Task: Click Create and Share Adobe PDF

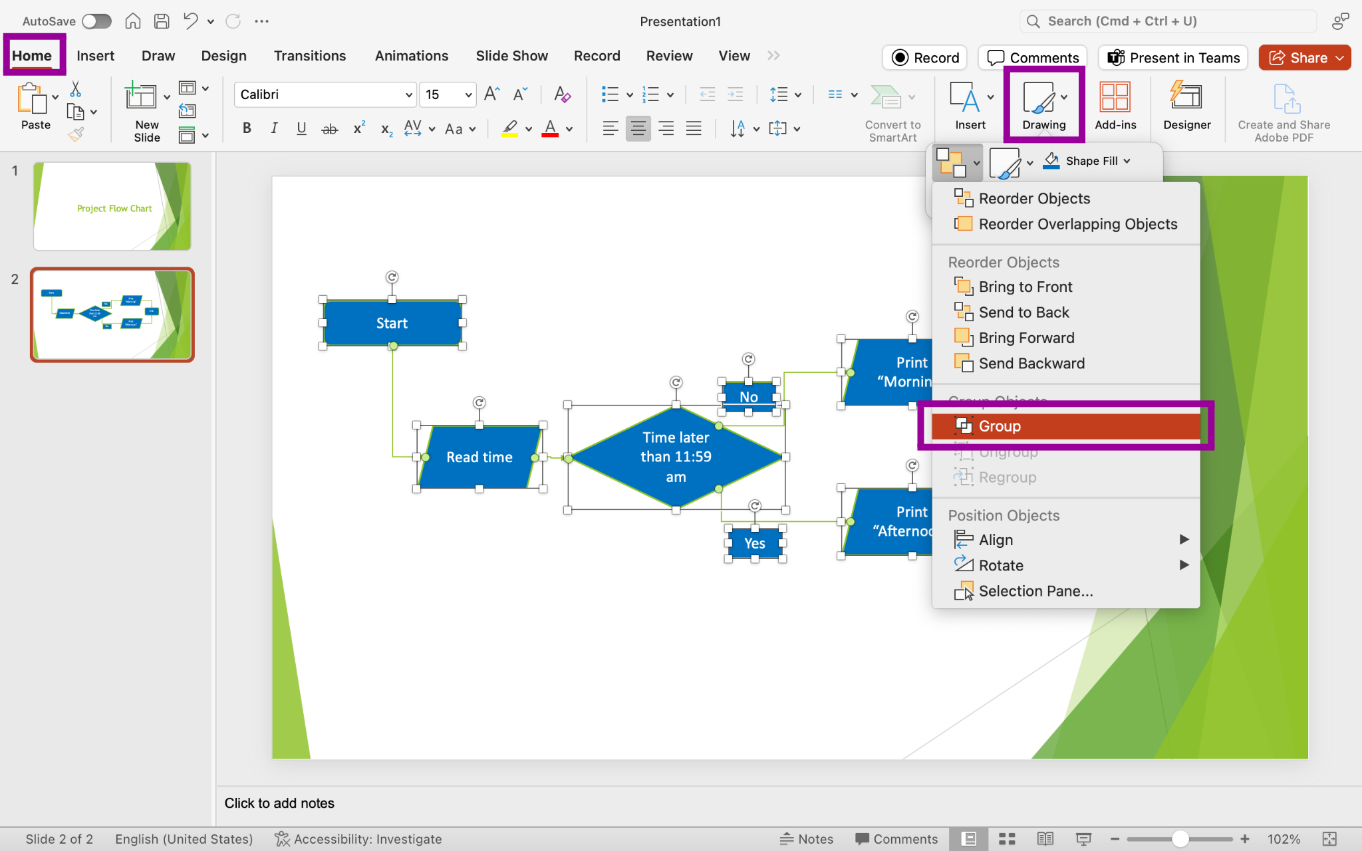Action: [1284, 113]
